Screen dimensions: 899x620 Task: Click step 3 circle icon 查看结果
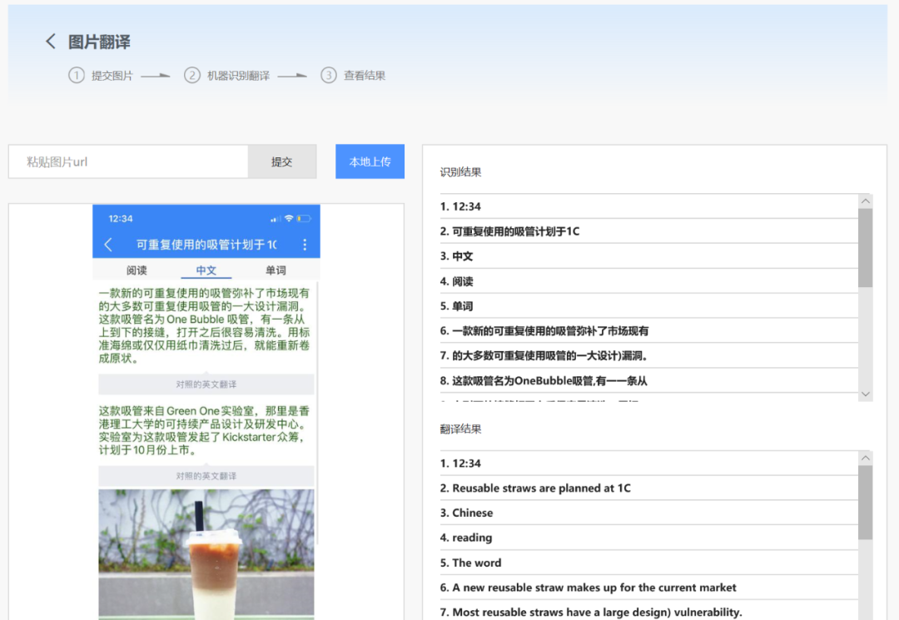click(329, 75)
